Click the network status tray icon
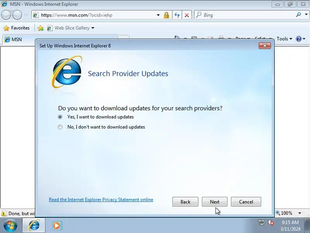 tap(261, 222)
